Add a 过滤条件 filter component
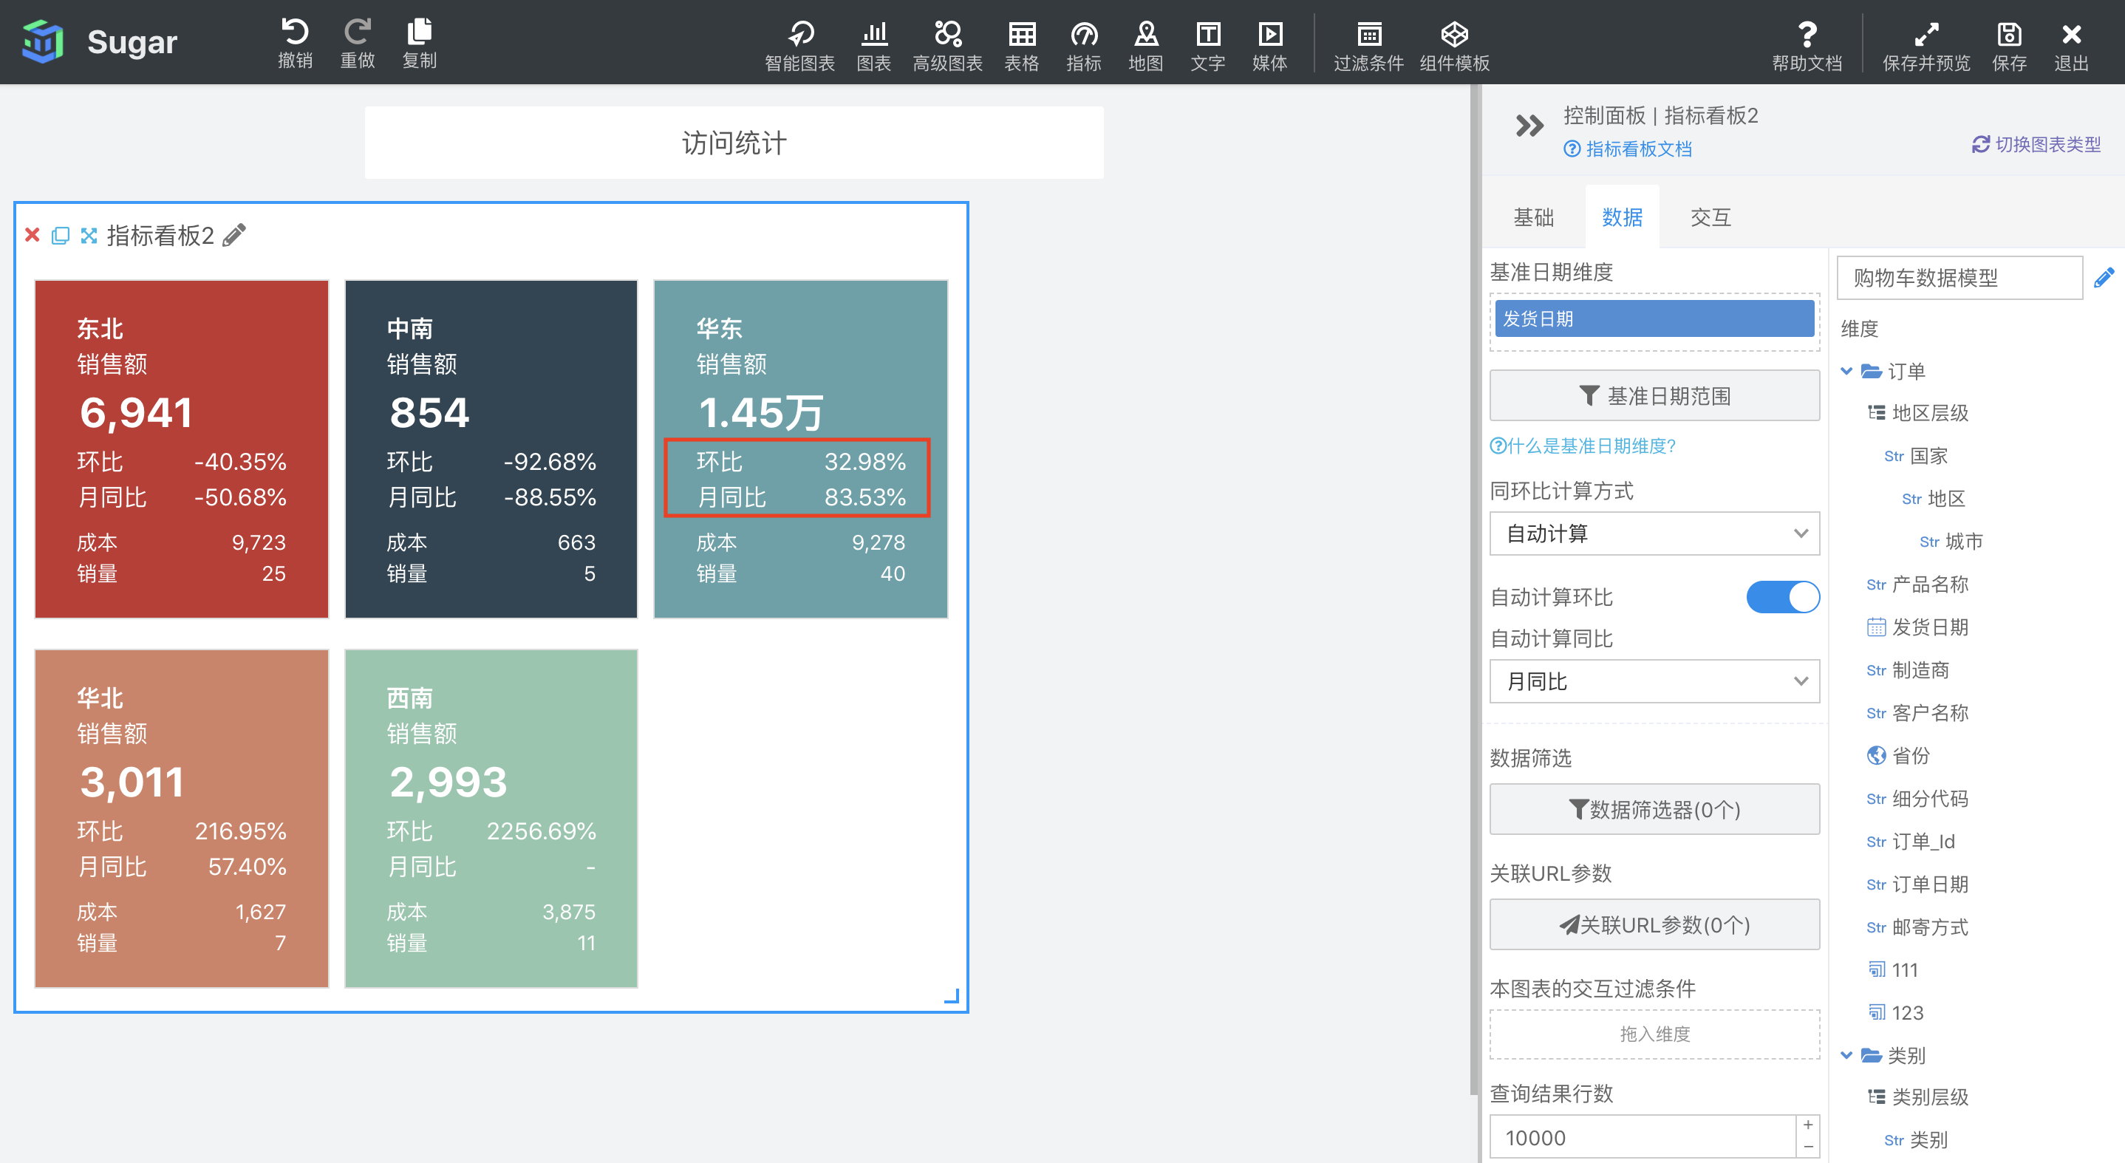This screenshot has width=2125, height=1163. point(1368,35)
